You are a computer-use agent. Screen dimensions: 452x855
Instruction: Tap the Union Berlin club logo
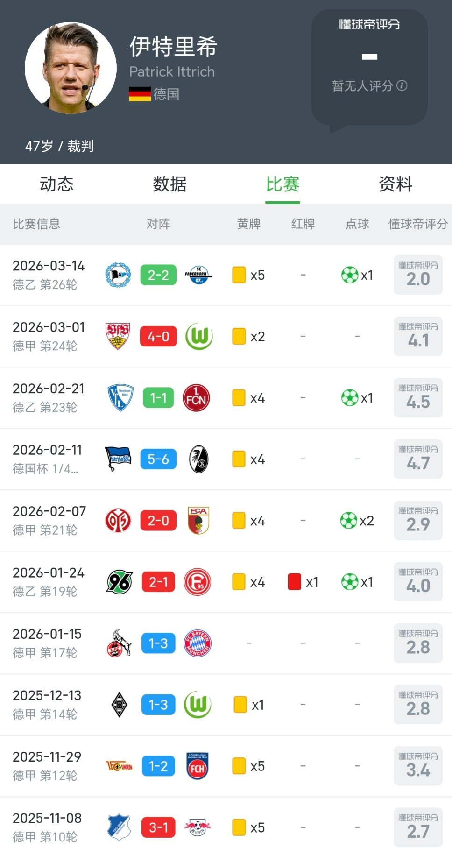[120, 766]
